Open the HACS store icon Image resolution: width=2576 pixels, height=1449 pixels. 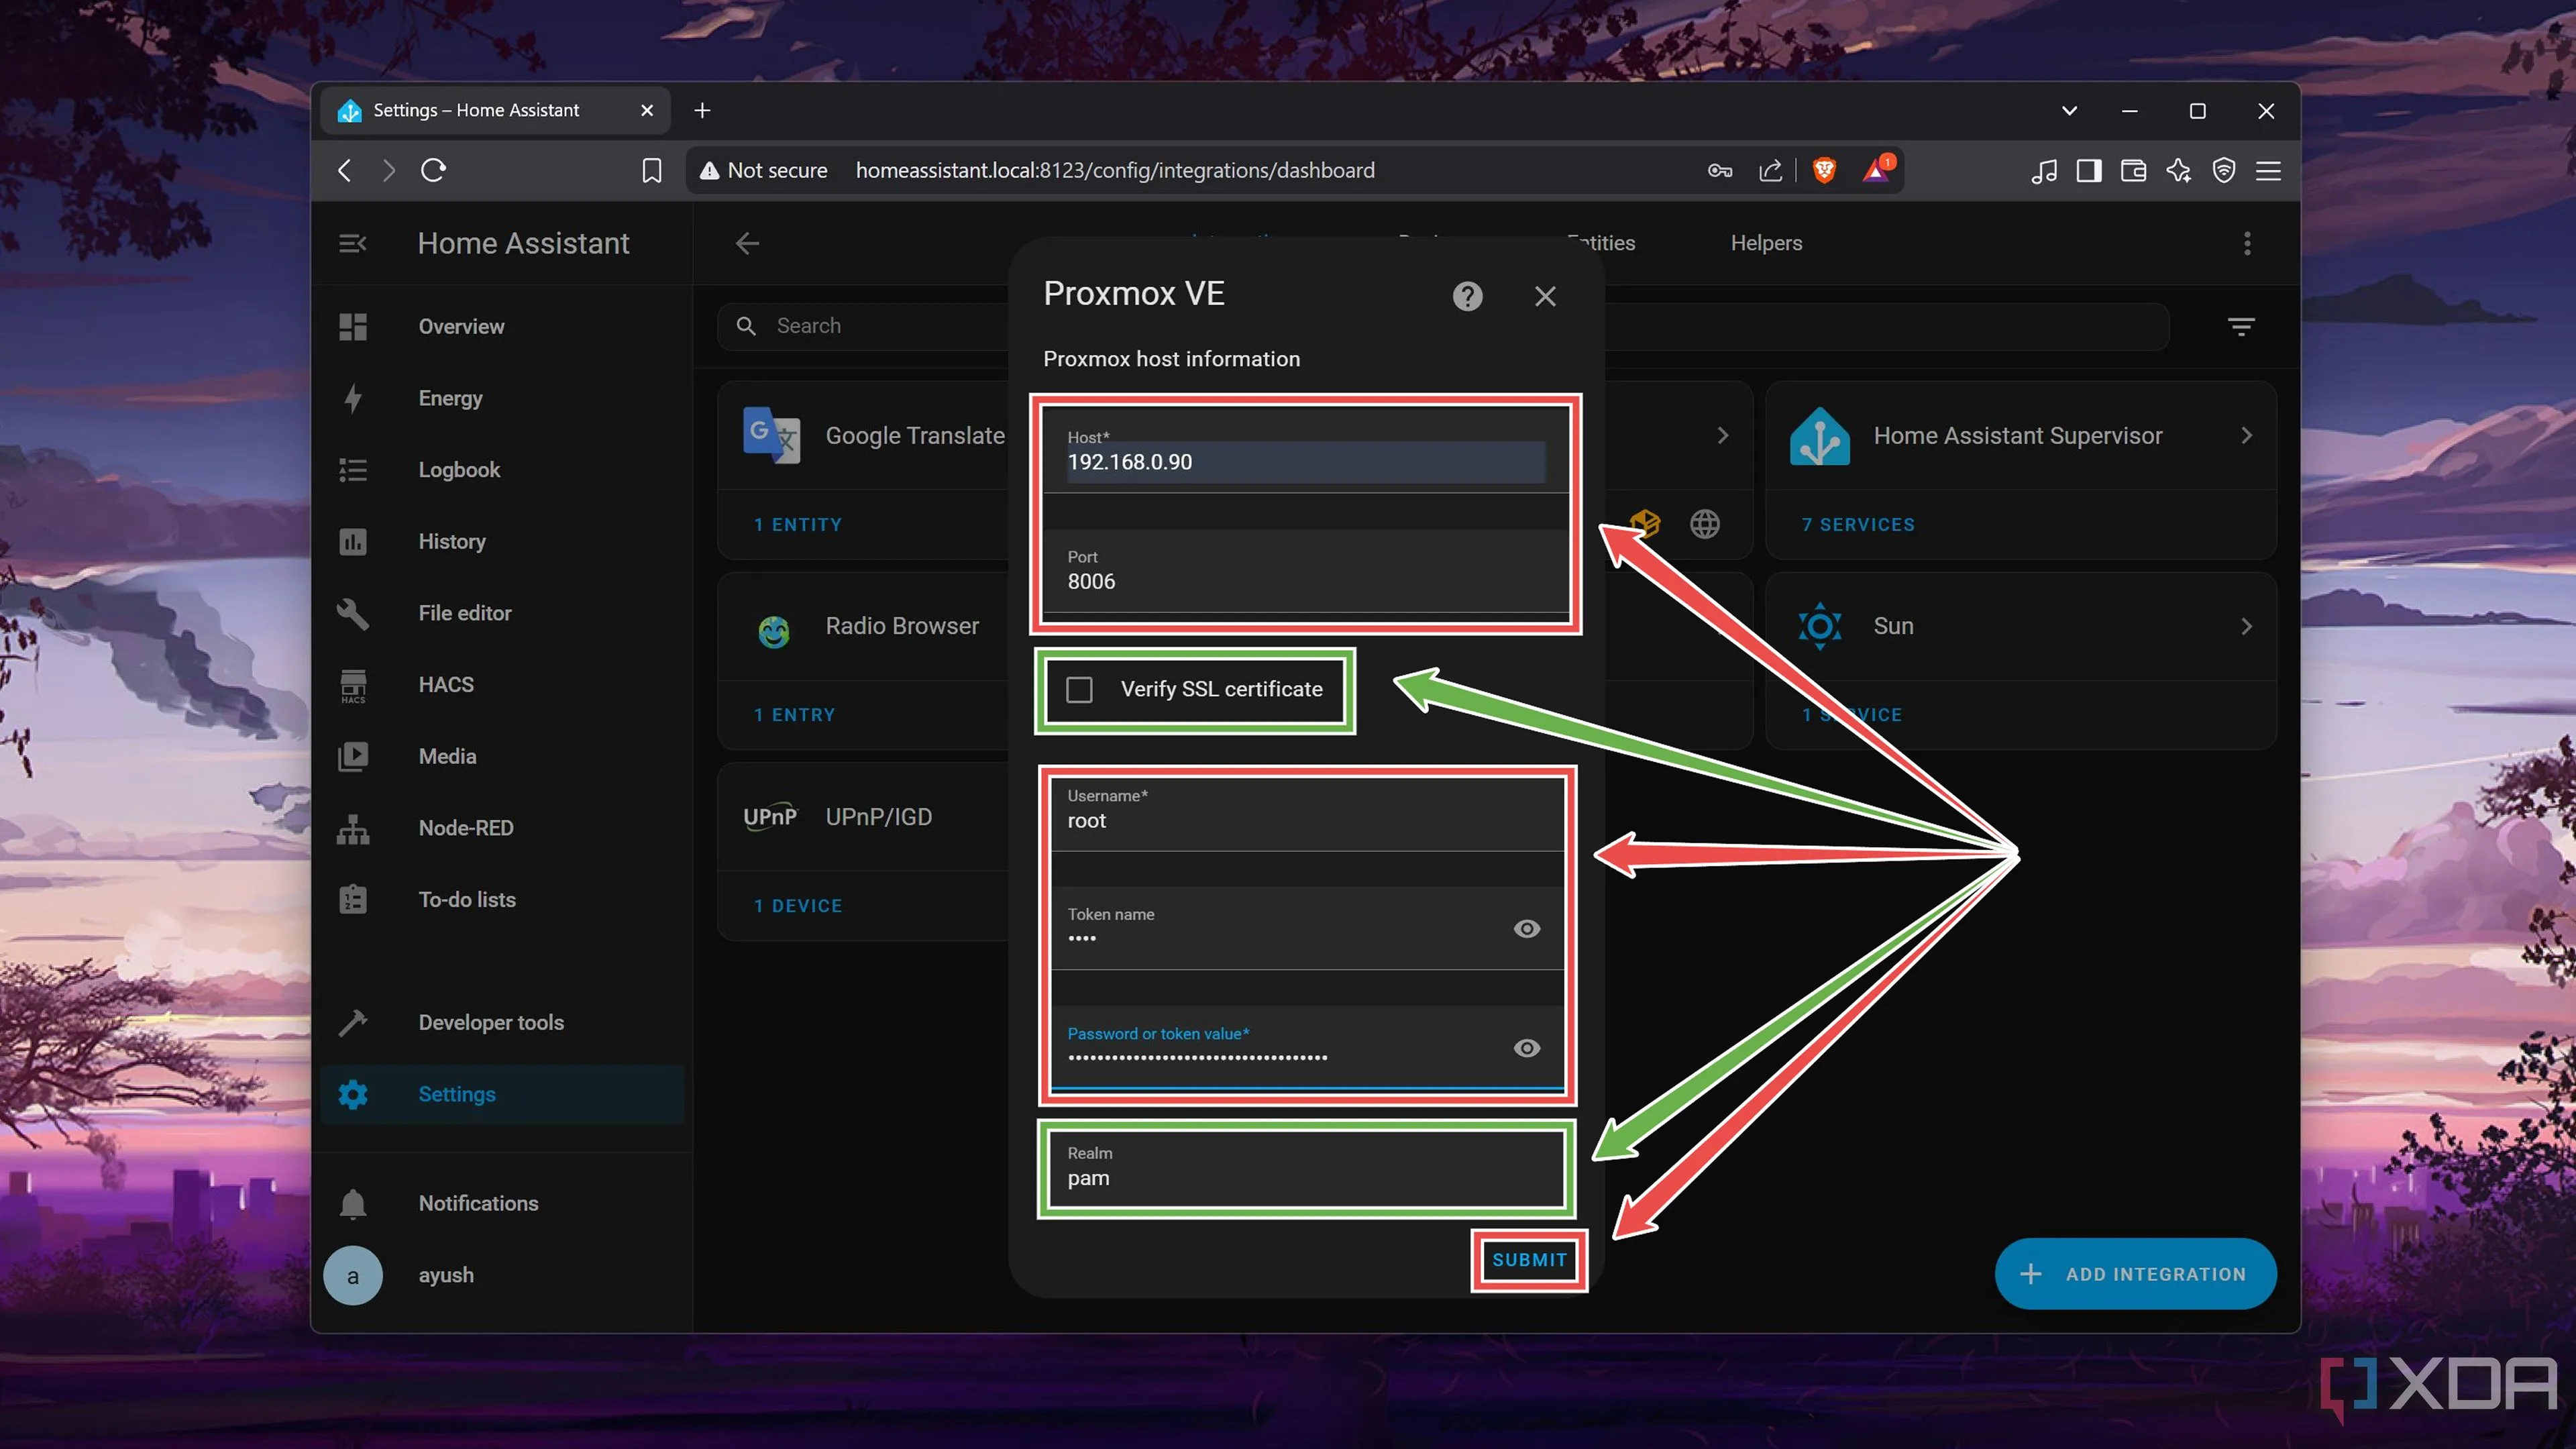(352, 685)
